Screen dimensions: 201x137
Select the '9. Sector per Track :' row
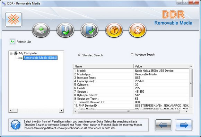tap(131, 99)
